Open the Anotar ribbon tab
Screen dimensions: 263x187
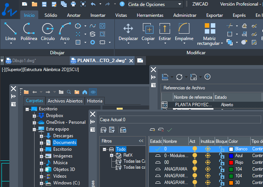pos(74,15)
